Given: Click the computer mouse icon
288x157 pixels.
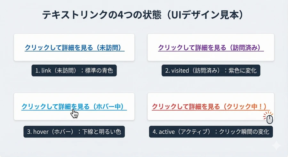Looking at the screenshot, I should [x=270, y=120].
